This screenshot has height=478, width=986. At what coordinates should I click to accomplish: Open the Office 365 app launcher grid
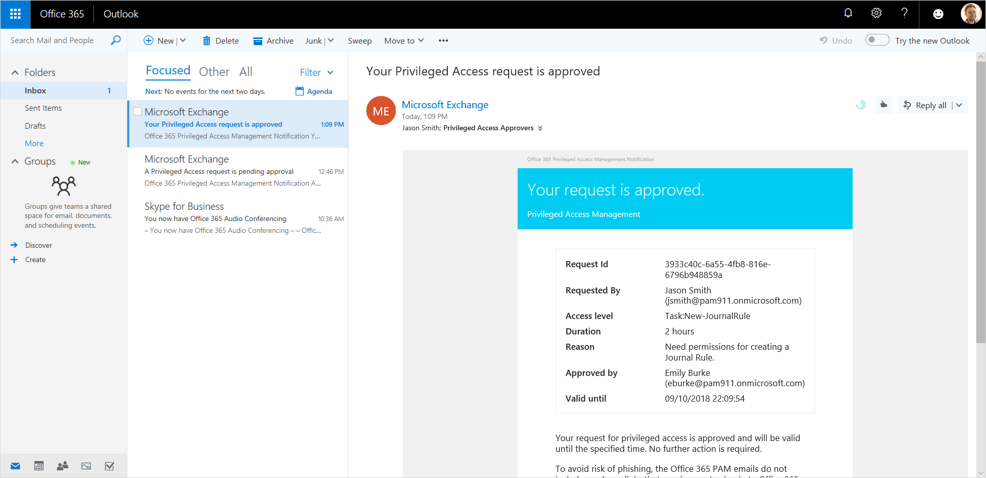[x=15, y=14]
